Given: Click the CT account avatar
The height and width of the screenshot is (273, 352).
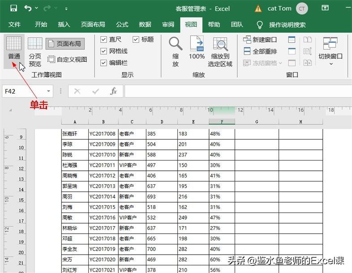Looking at the screenshot, I should [301, 9].
